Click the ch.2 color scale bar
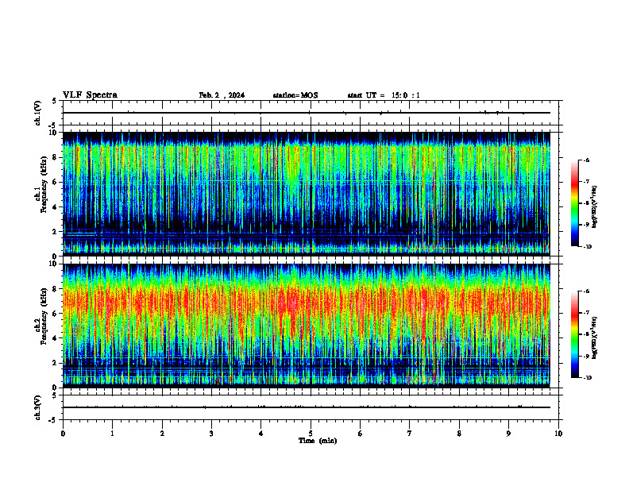This screenshot has height=486, width=629. 574,334
